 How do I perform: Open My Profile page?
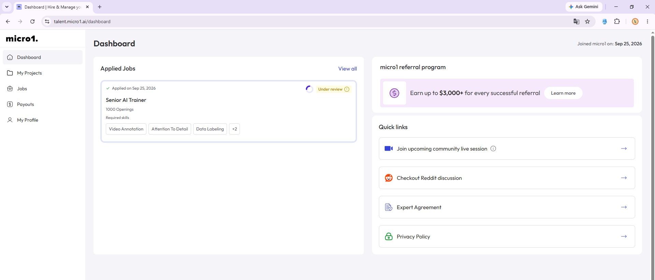point(43,120)
